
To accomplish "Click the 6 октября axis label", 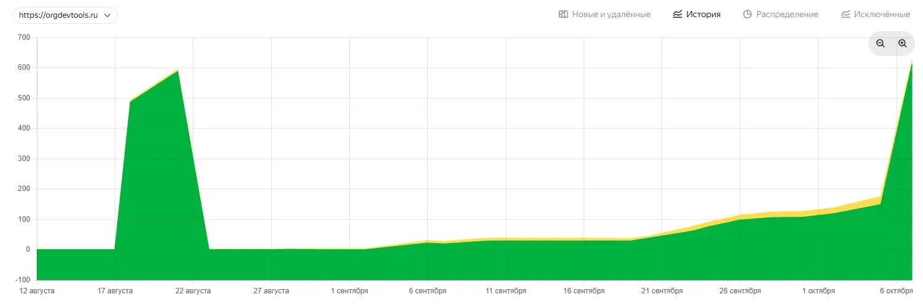I will pos(897,291).
